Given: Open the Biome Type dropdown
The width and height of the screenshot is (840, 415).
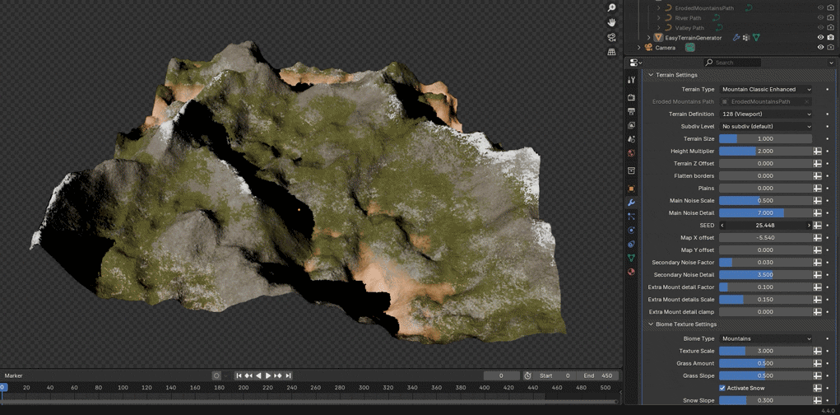Looking at the screenshot, I should click(766, 339).
